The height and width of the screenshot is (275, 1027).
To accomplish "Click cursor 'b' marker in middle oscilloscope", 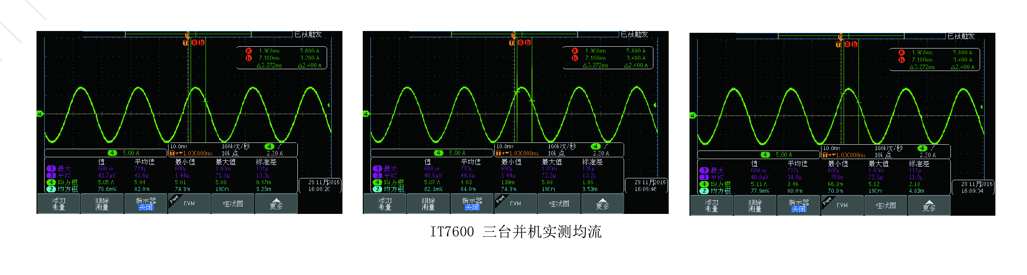I will click(528, 43).
